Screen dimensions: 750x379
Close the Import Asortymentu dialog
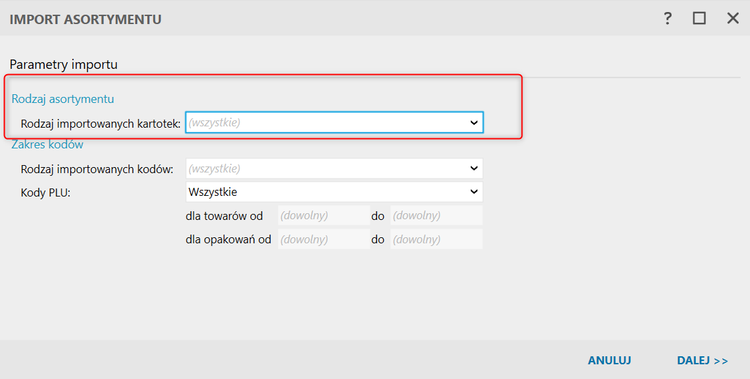point(733,19)
